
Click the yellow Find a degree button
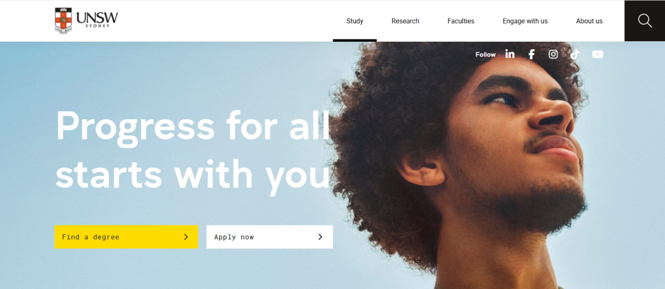coord(126,237)
